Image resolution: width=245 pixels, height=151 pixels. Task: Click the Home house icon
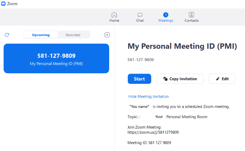(114, 15)
